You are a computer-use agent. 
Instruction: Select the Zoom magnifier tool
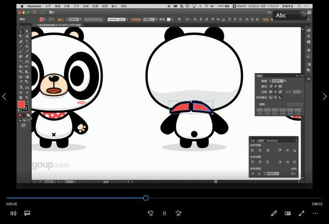tap(27, 97)
